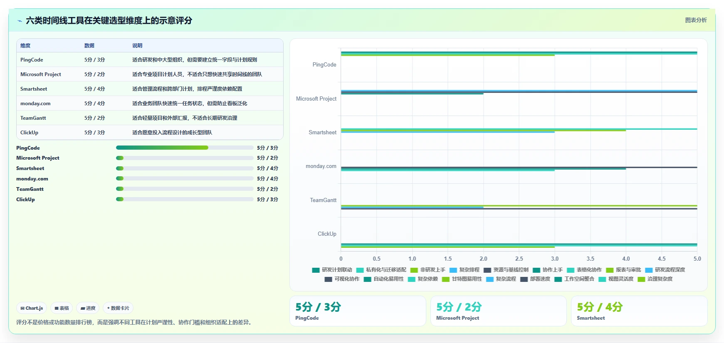The height and width of the screenshot is (343, 724).
Task: Click the Smartsheet label on chart axis
Action: pos(322,133)
